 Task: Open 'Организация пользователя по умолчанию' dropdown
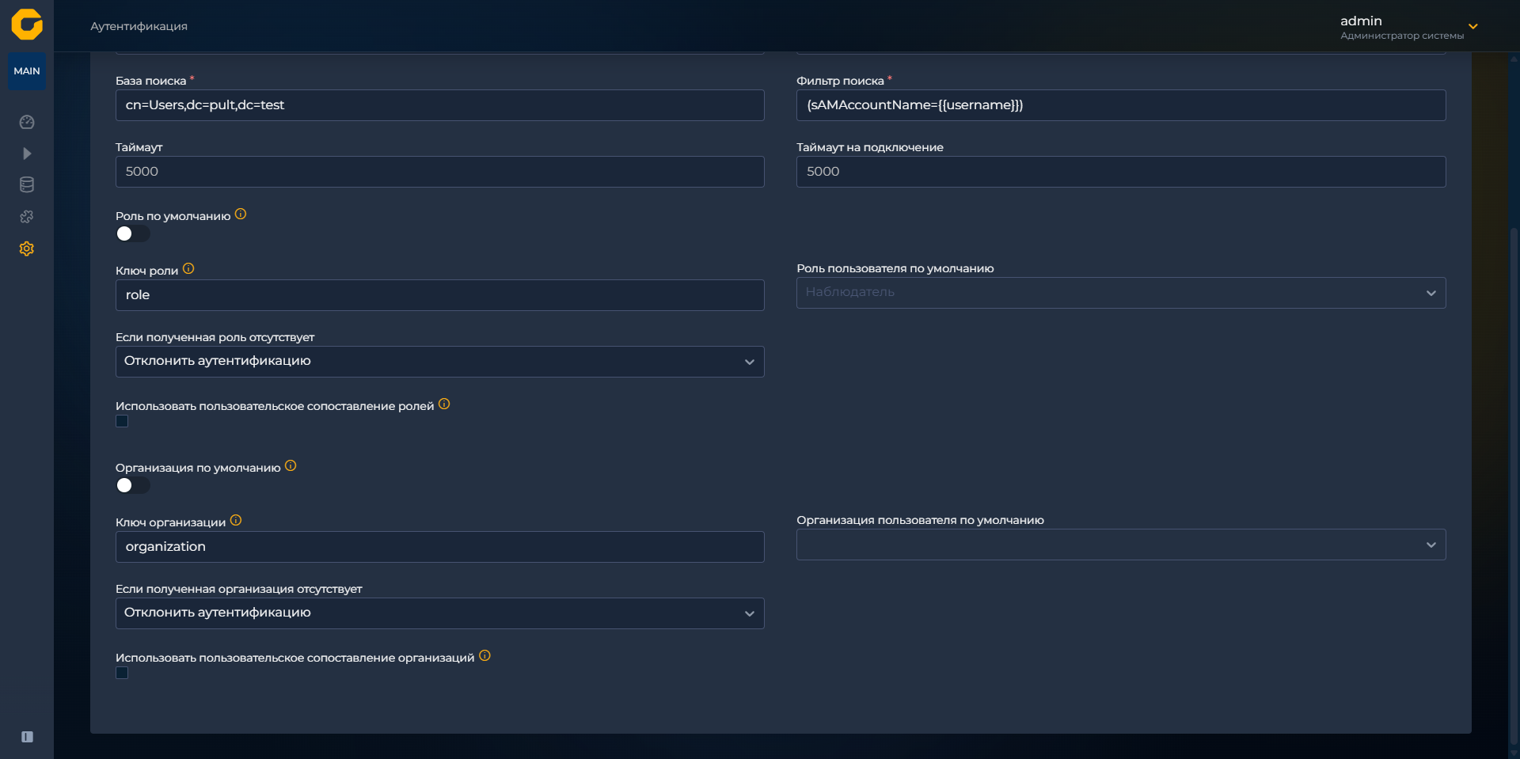click(1121, 545)
